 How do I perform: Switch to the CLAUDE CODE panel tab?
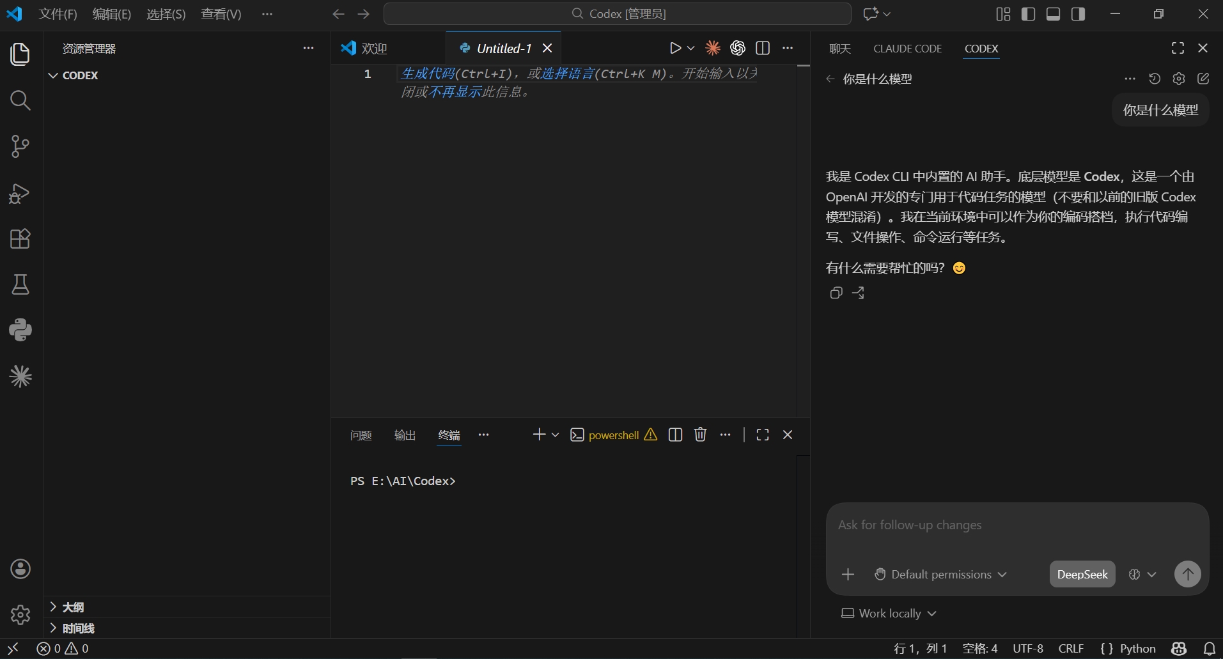[907, 49]
